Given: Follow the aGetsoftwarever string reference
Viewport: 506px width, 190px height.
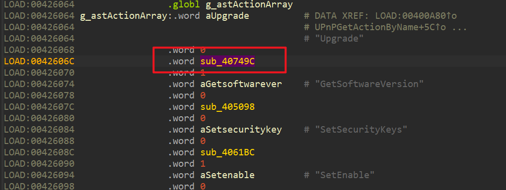Looking at the screenshot, I should [241, 84].
